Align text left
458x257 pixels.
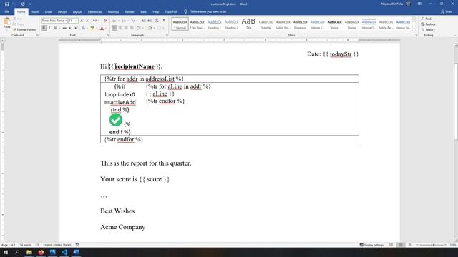coord(114,28)
